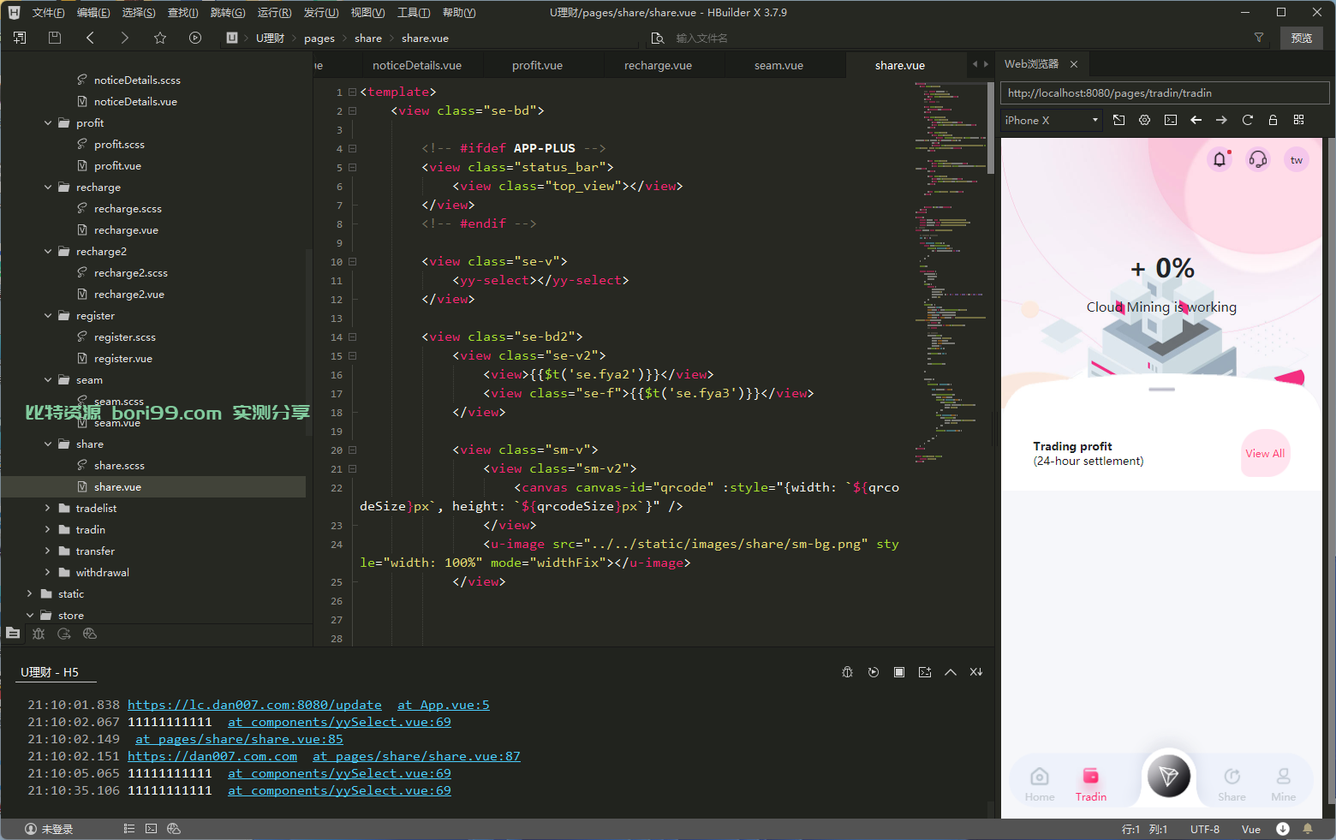Screen dimensions: 1336x840
Task: Open the Tradin tab in preview
Action: pos(1091,783)
